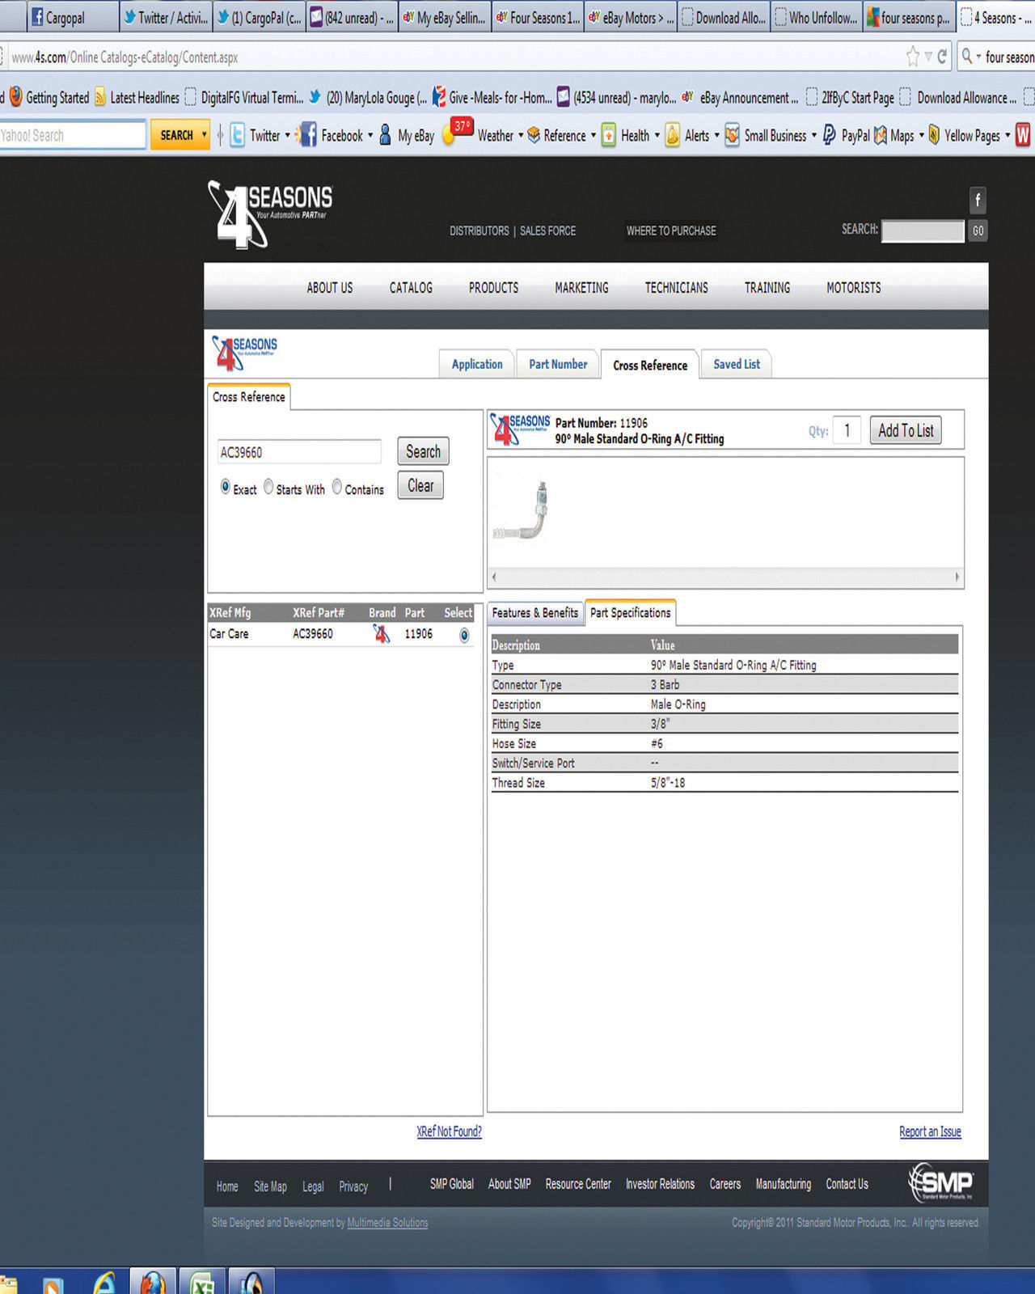Click the Clear button
1035x1294 pixels.
tap(420, 485)
